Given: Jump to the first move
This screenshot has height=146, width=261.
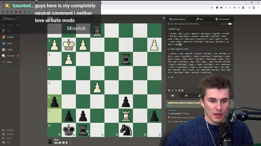Looking at the screenshot, I should [169, 90].
